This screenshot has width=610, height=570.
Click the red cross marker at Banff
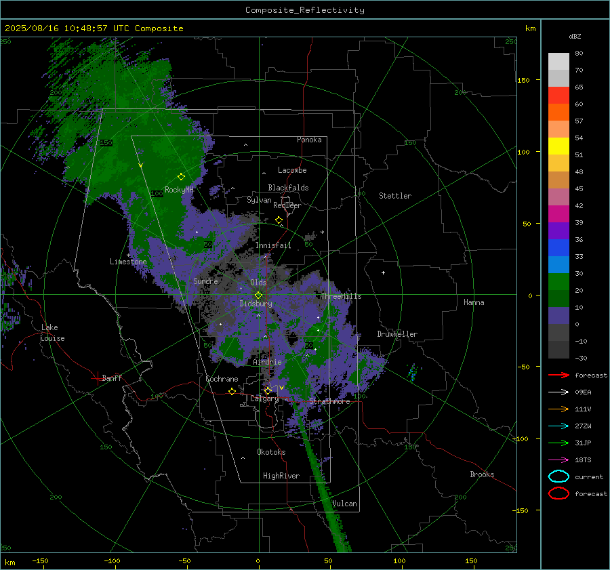(97, 378)
